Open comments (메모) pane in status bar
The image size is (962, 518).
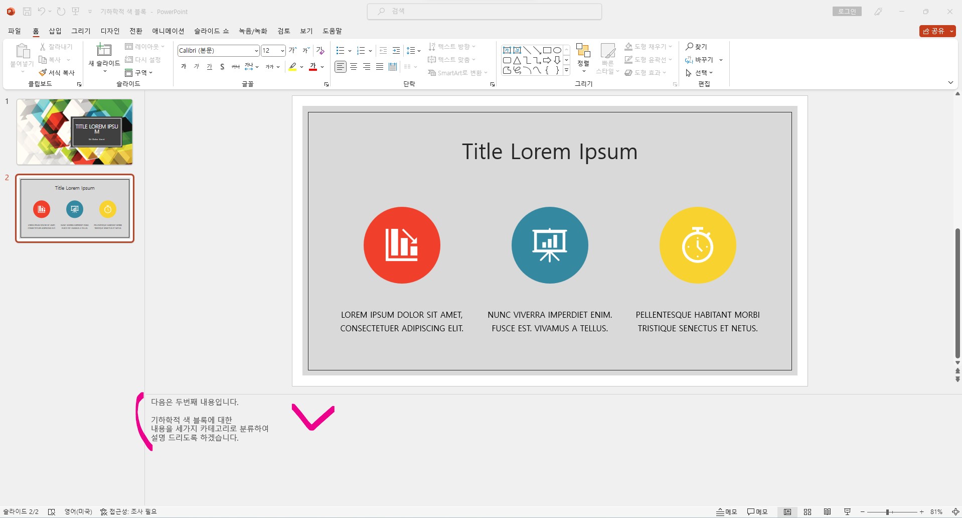point(757,512)
